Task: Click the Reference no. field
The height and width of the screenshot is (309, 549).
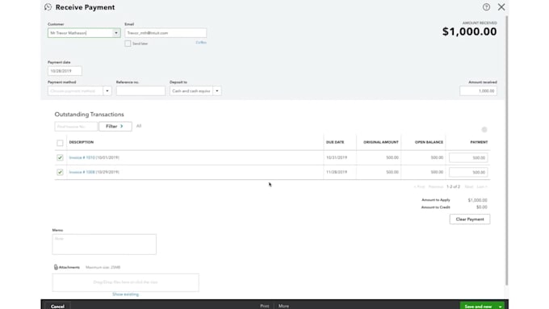Action: (140, 91)
